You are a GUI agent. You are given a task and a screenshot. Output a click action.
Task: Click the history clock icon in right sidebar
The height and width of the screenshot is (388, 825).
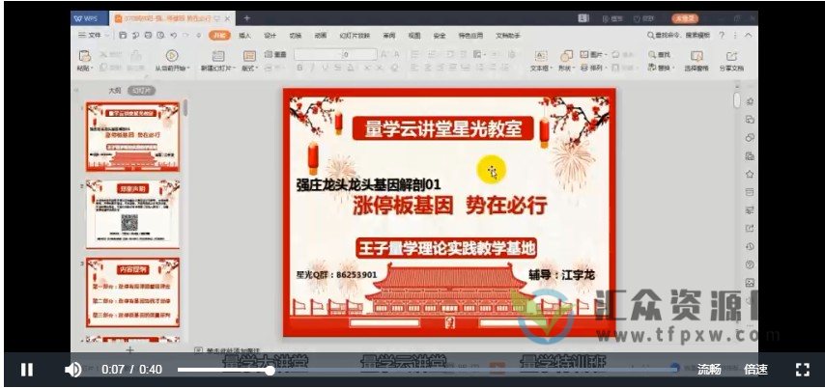pyautogui.click(x=750, y=246)
